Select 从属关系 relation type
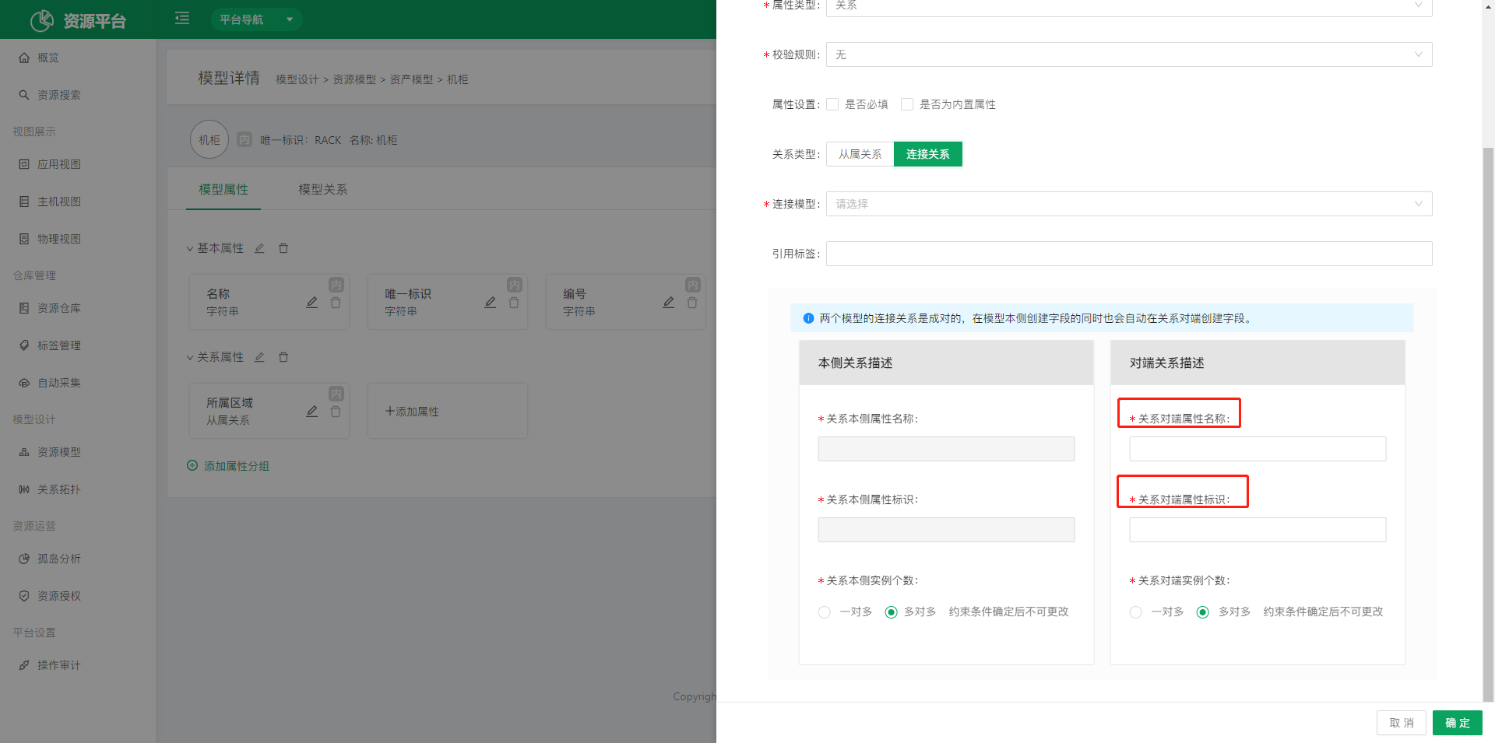1495x743 pixels. (x=860, y=154)
